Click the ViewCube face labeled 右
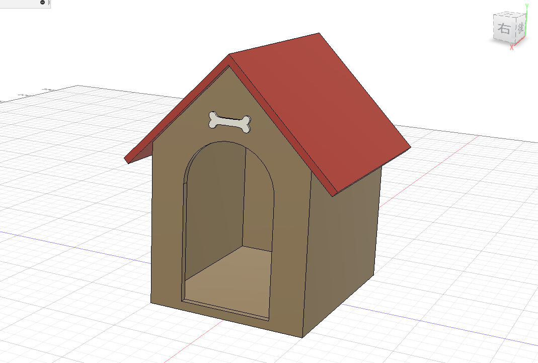The height and width of the screenshot is (363, 538). pyautogui.click(x=504, y=29)
